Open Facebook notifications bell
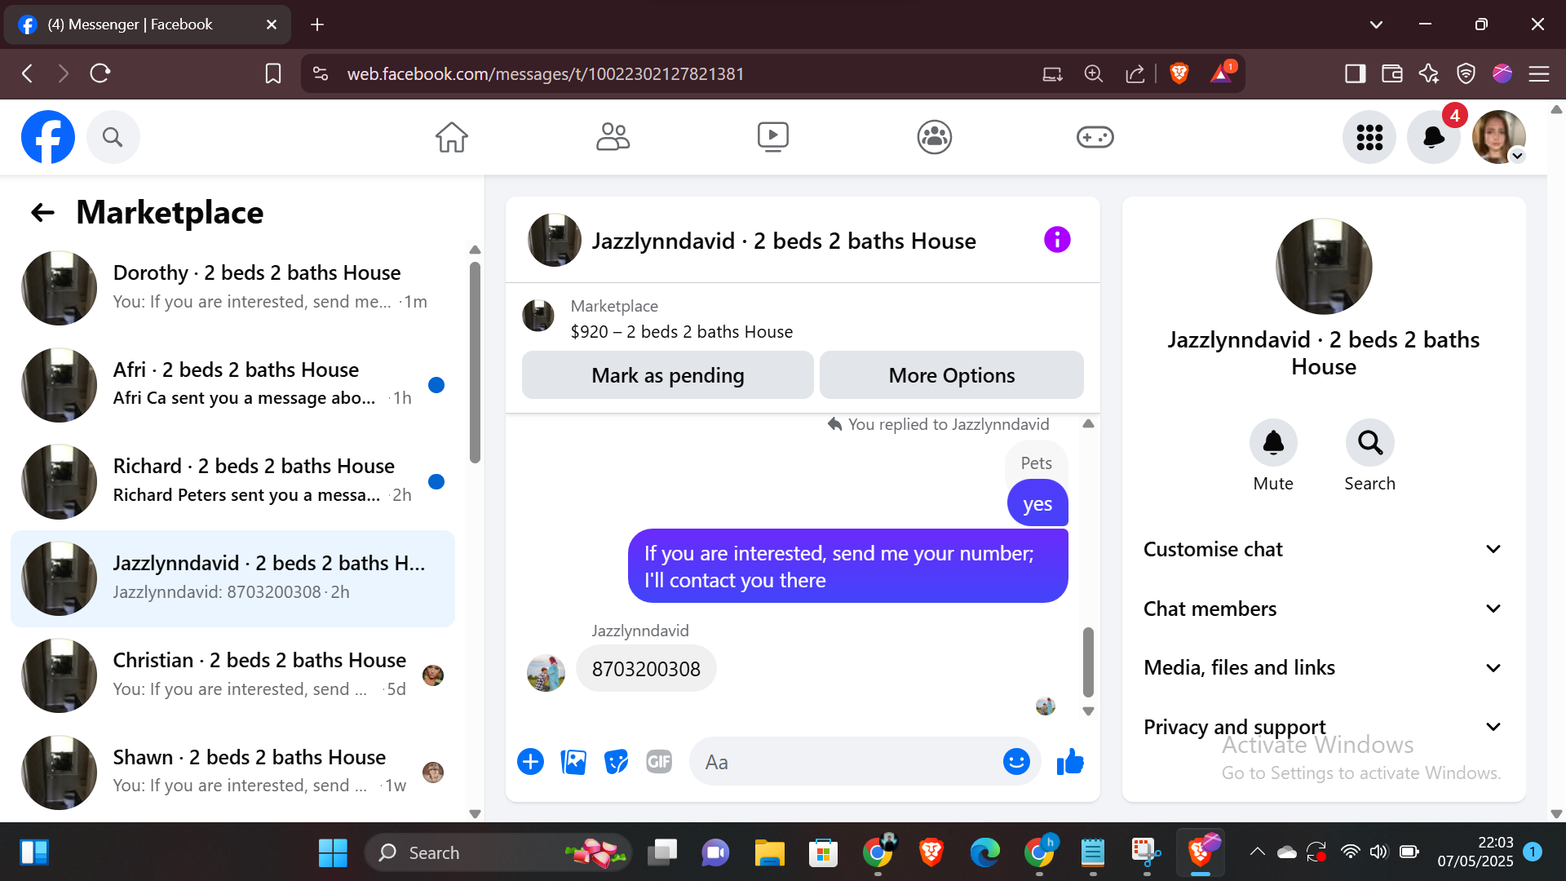Image resolution: width=1566 pixels, height=881 pixels. (1433, 137)
